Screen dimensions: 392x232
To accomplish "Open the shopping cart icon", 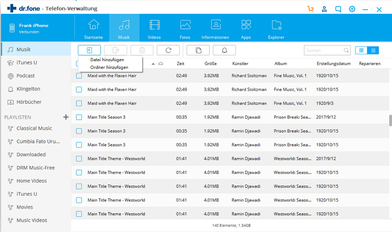I will (x=311, y=9).
